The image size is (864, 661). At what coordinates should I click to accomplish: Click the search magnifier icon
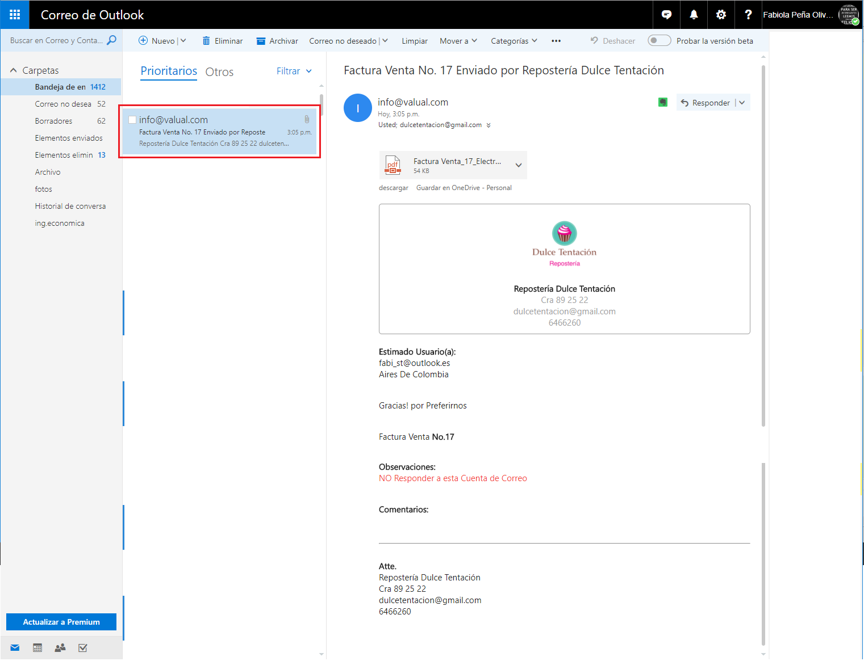coord(112,40)
